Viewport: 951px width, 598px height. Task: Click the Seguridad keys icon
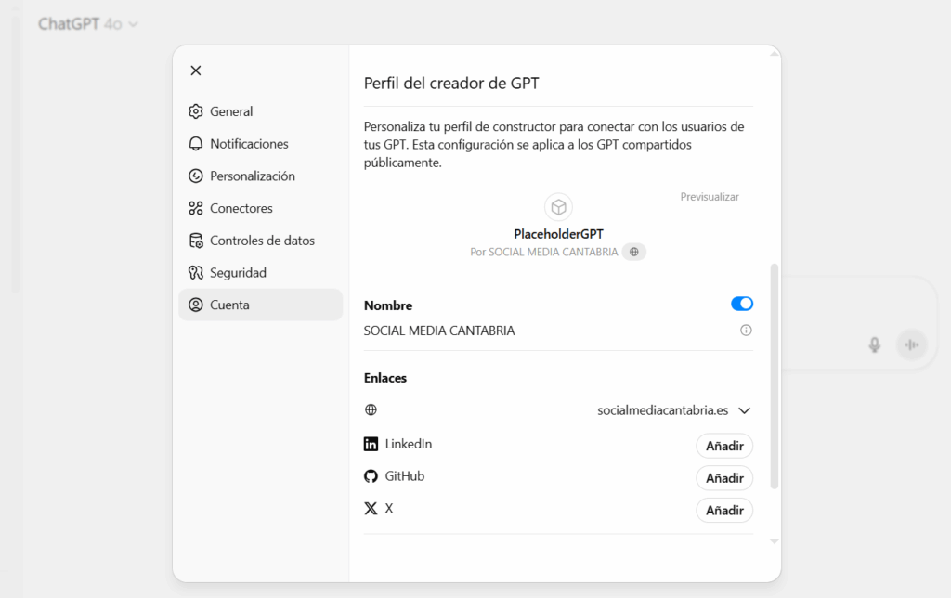click(x=195, y=273)
